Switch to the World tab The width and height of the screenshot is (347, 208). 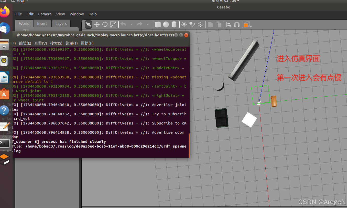click(24, 23)
